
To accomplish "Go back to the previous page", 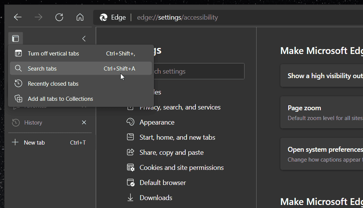I will tap(18, 17).
